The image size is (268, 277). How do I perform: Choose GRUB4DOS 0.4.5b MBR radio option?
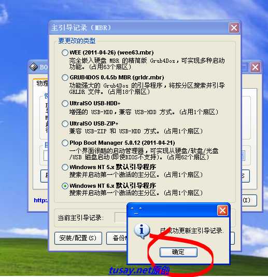pos(65,77)
